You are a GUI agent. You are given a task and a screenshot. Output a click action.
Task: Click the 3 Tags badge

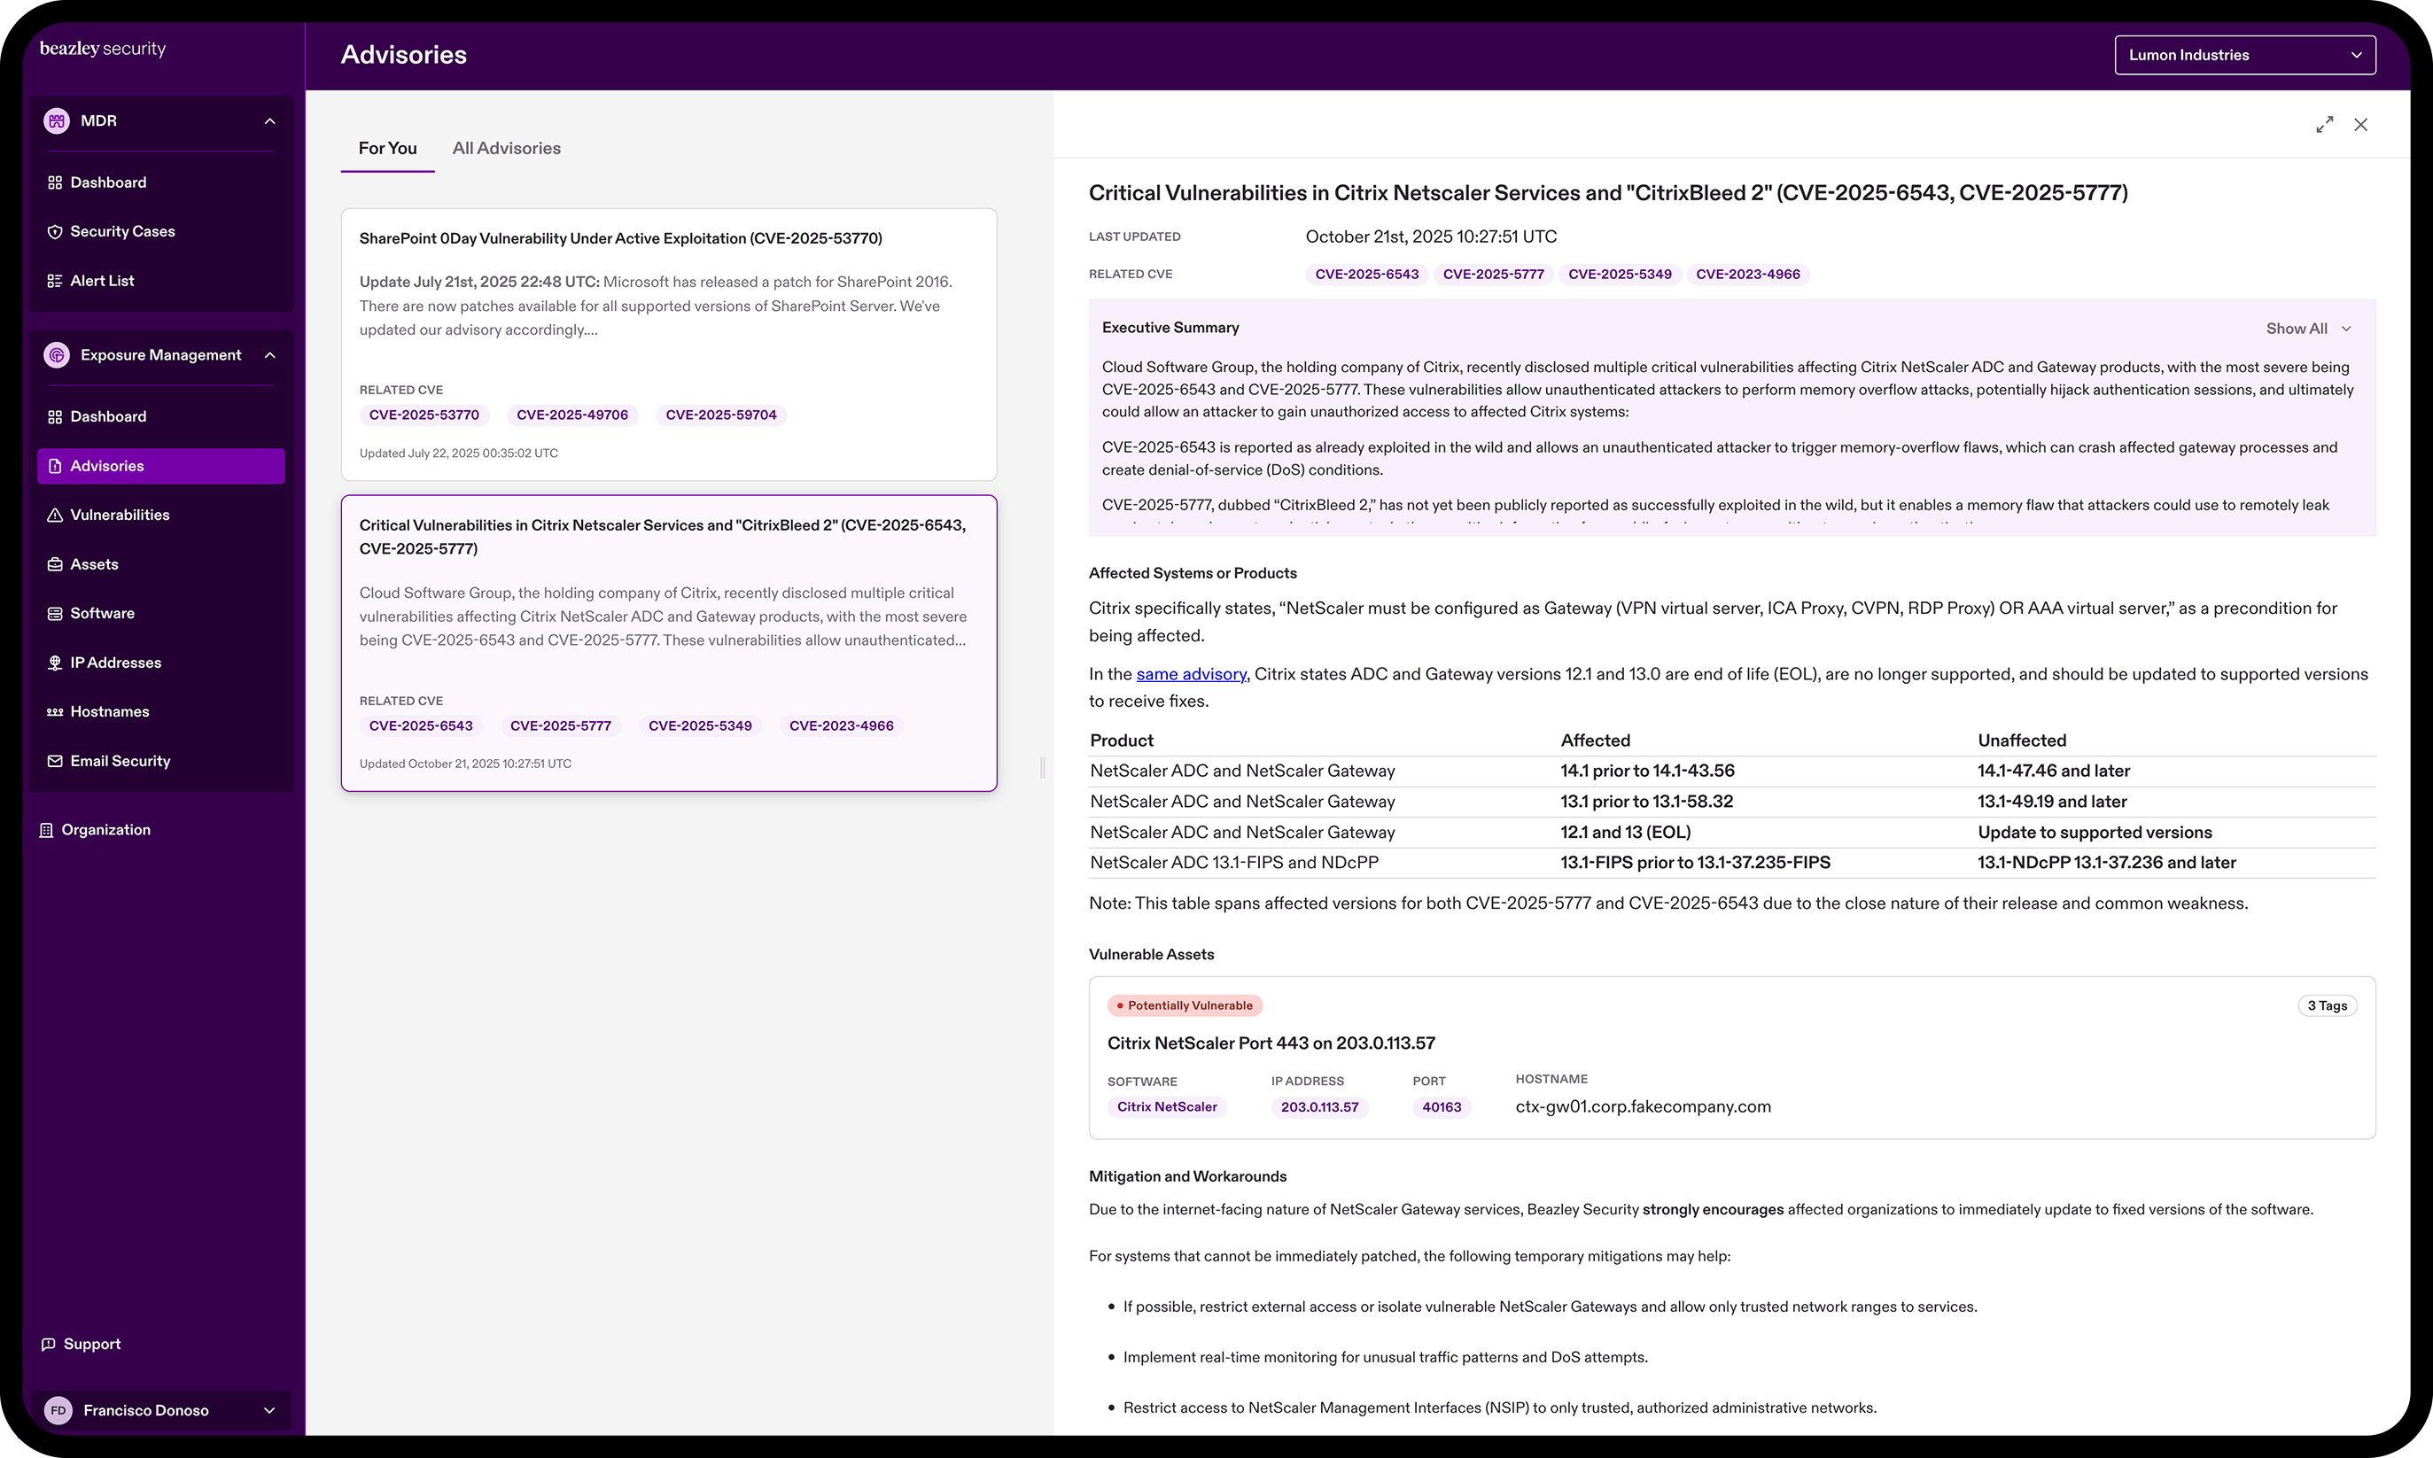[2326, 1005]
